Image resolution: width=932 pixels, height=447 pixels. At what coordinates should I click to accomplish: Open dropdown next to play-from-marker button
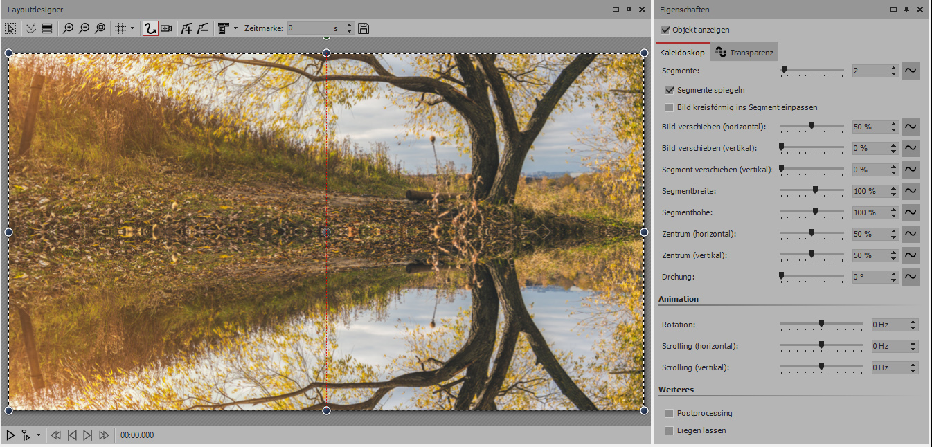[x=38, y=435]
